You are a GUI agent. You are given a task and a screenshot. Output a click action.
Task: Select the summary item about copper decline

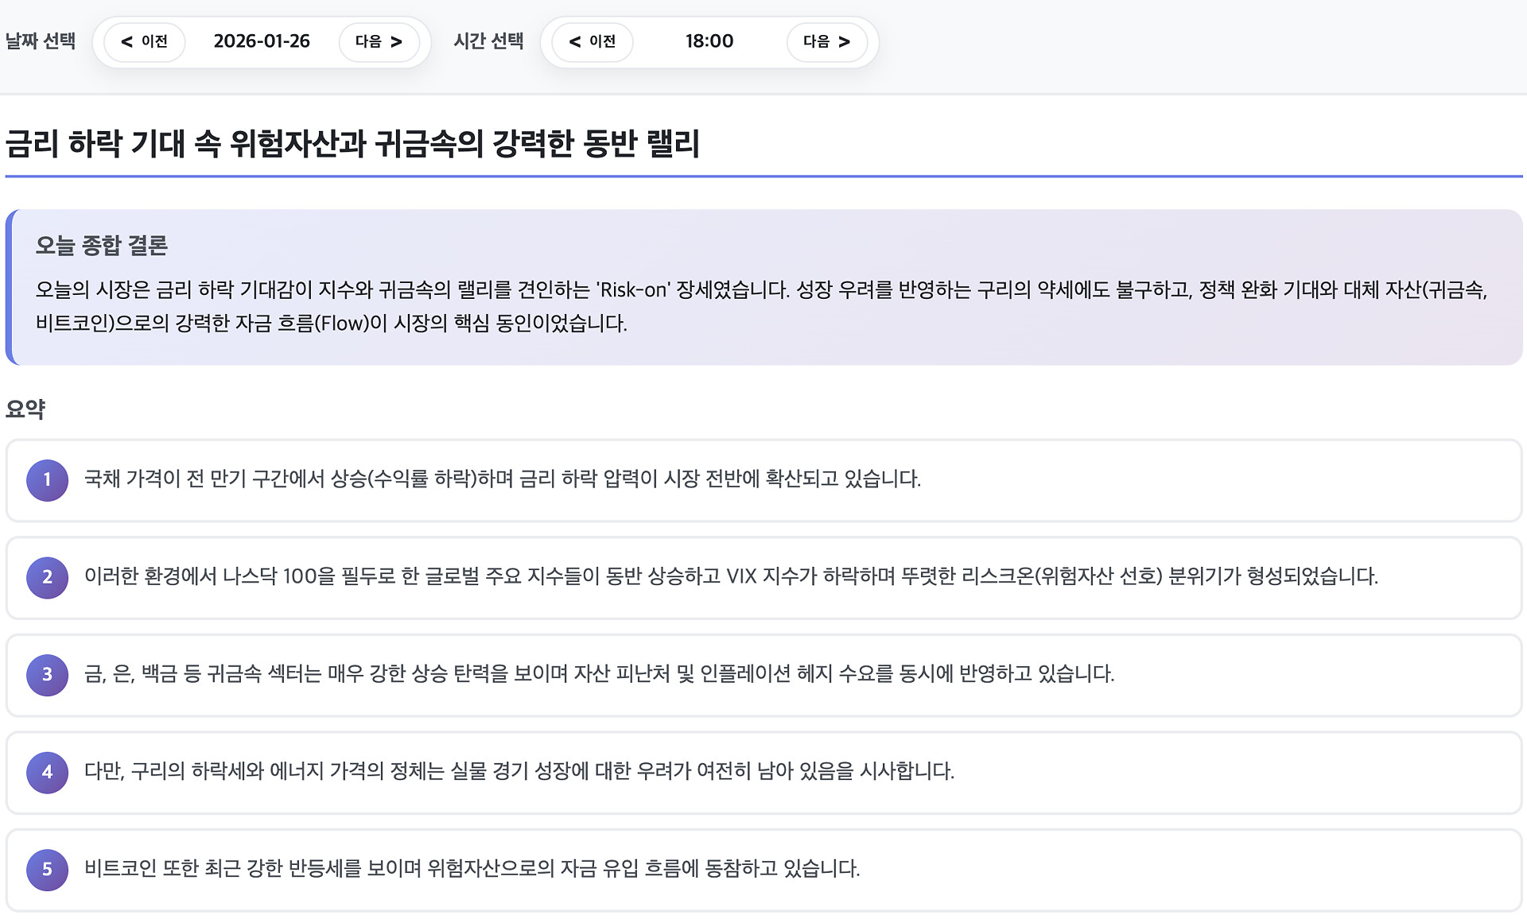pyautogui.click(x=519, y=771)
